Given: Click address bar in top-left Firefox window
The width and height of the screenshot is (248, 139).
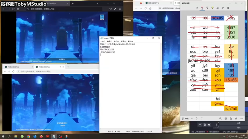Looking at the screenshot, I should tap(64, 9).
